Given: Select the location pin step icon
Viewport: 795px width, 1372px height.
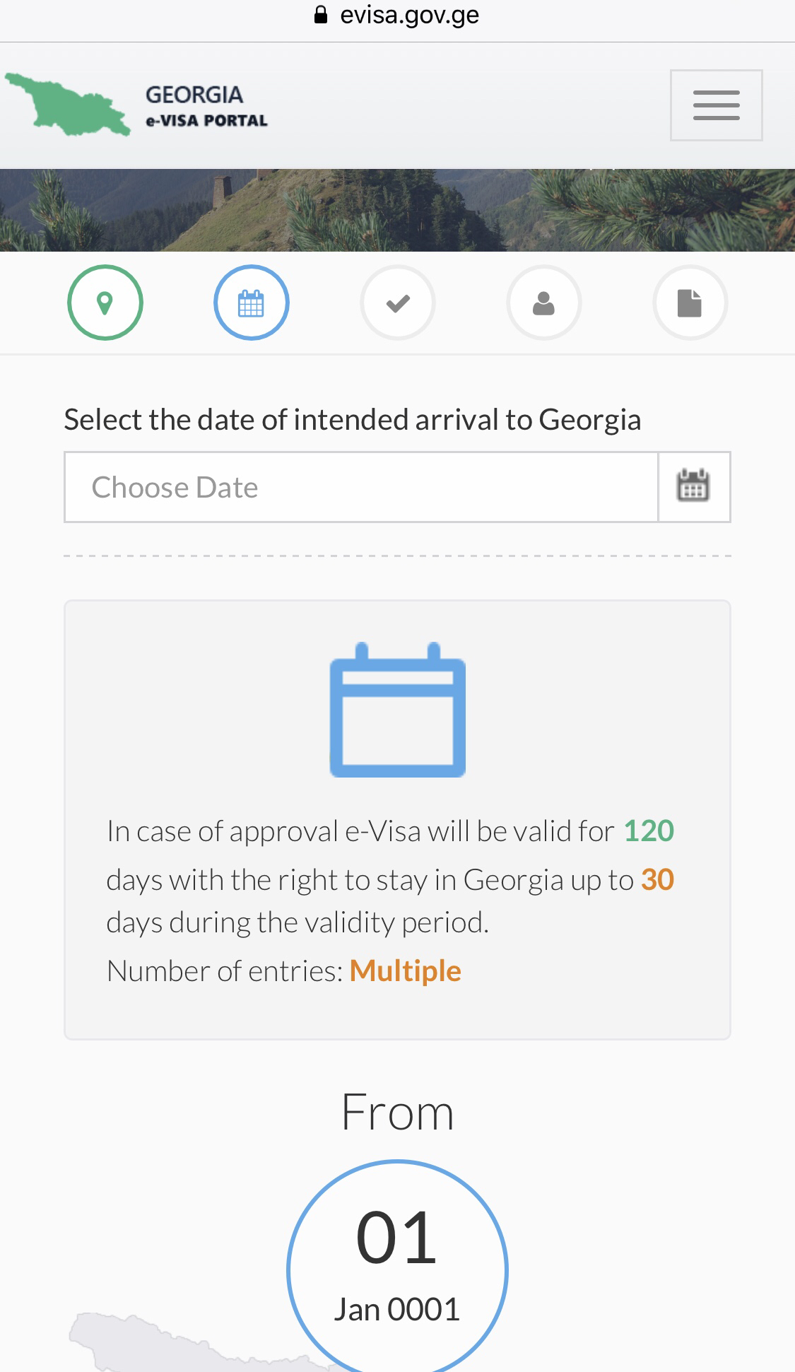Looking at the screenshot, I should tap(105, 303).
